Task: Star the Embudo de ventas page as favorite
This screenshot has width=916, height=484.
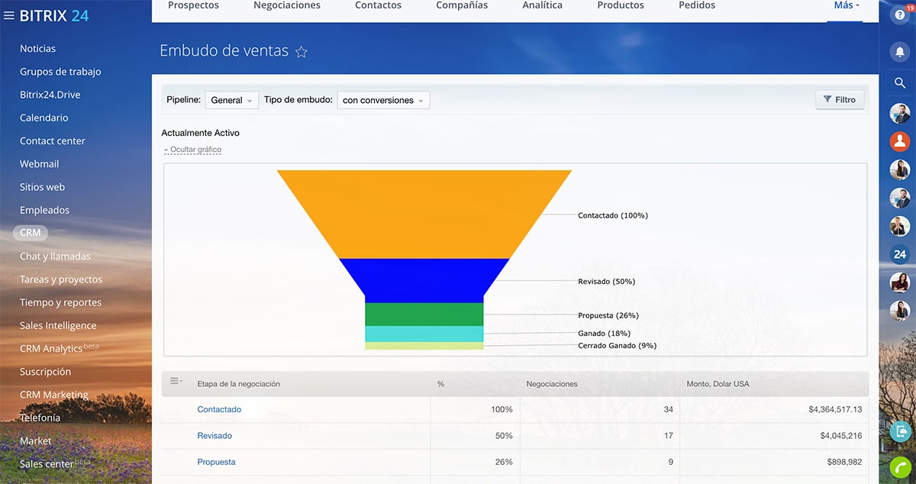Action: coord(302,52)
